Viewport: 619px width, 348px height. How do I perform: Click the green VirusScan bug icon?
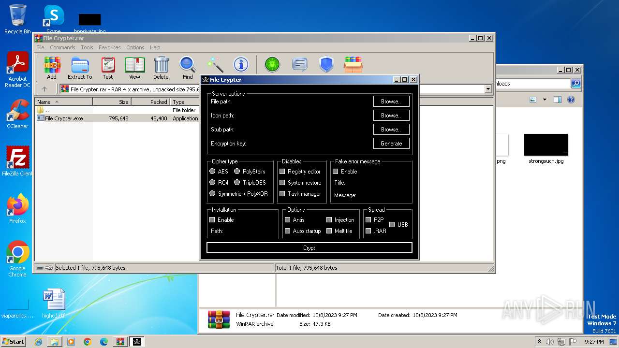[272, 64]
